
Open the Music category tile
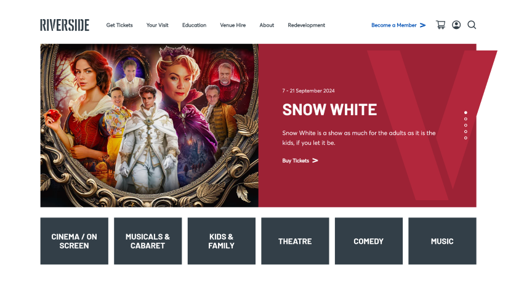442,241
